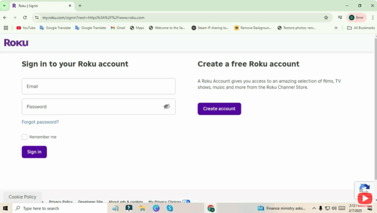Open the Steam IP sharing bookmark
Image resolution: width=377 pixels, height=213 pixels.
pos(210,28)
